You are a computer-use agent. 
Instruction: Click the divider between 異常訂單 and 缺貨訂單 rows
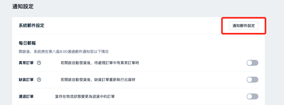click(139, 71)
